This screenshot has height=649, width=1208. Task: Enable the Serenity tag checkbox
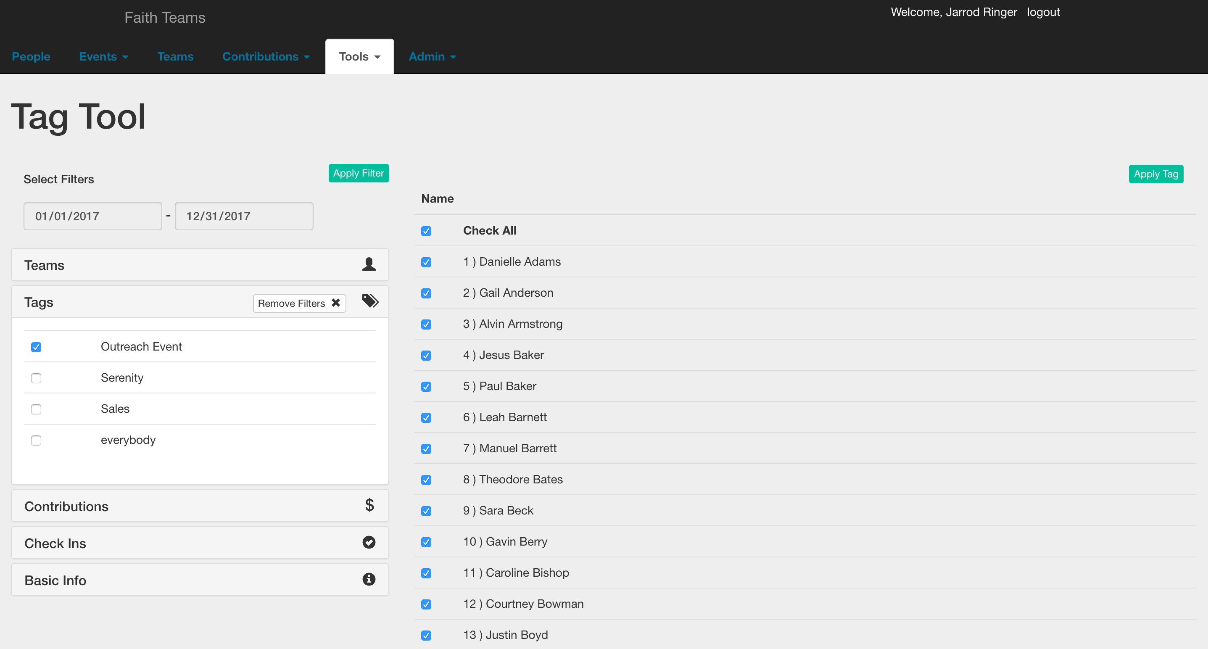[36, 378]
